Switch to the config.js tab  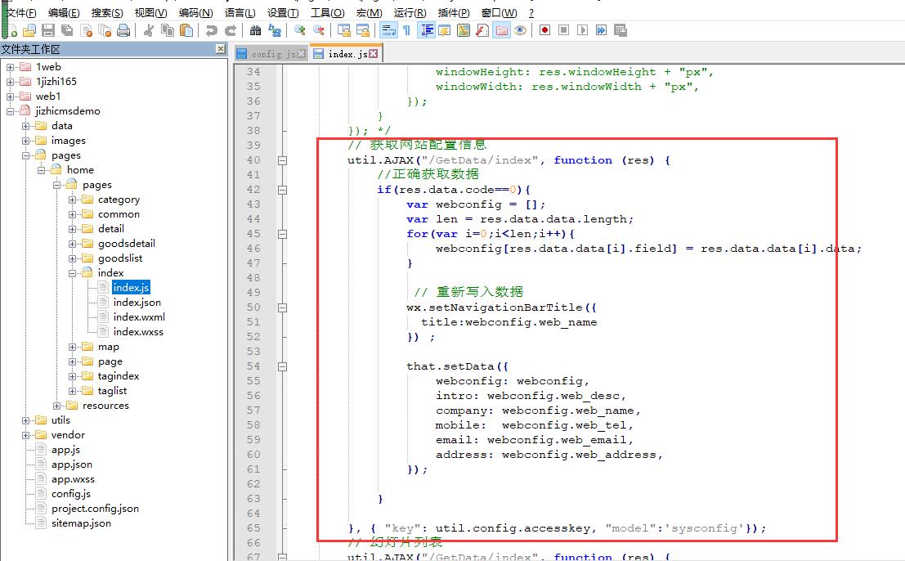(x=273, y=54)
